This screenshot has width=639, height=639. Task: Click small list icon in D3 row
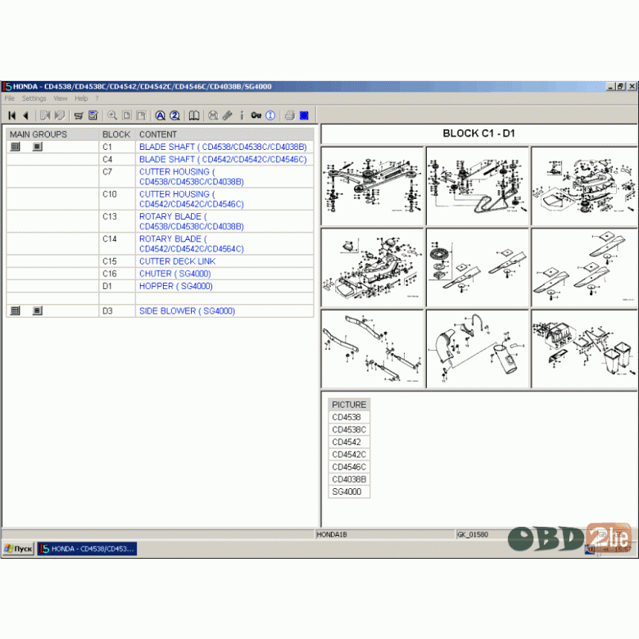click(37, 311)
